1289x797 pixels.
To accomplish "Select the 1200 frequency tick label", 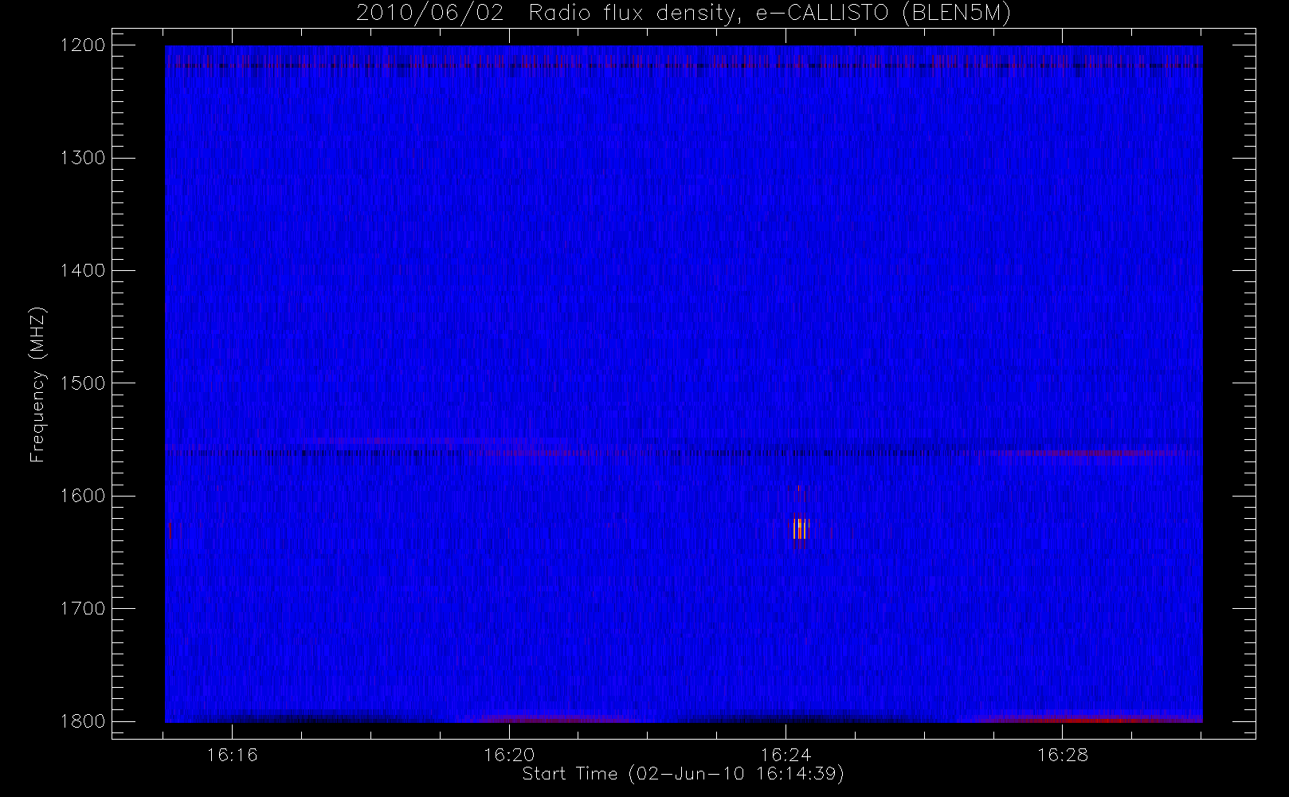I will pyautogui.click(x=84, y=45).
